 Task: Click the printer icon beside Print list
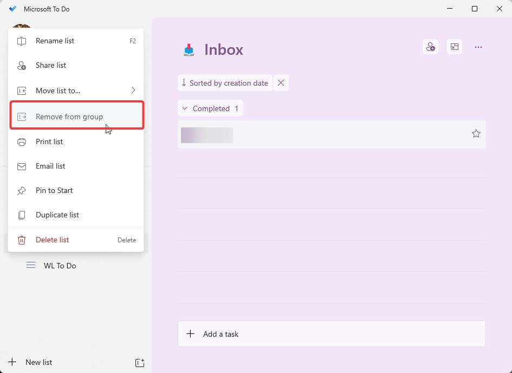coord(22,142)
